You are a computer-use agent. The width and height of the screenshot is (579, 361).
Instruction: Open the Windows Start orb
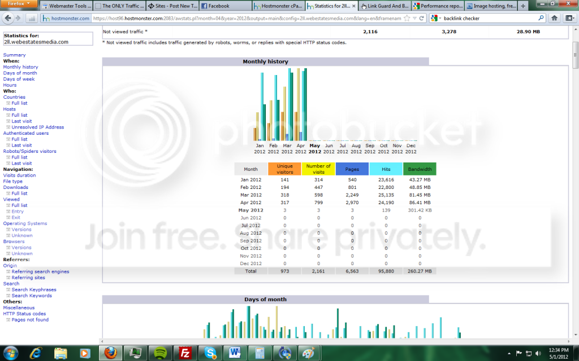(x=10, y=353)
